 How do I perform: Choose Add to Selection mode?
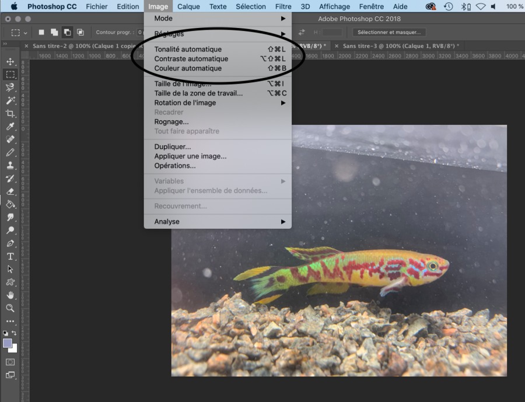pyautogui.click(x=54, y=32)
